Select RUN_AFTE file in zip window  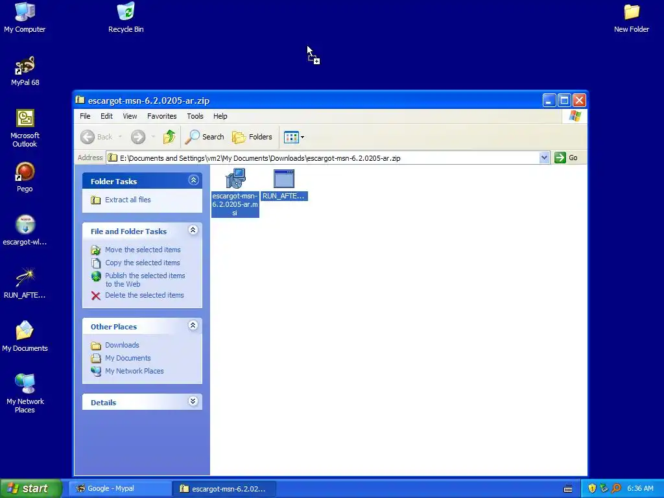tap(284, 185)
